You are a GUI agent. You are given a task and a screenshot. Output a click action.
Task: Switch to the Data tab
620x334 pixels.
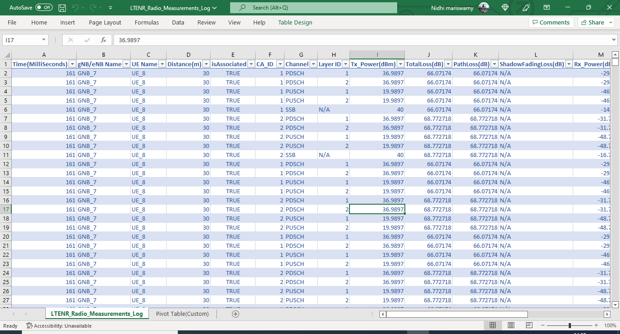point(178,22)
